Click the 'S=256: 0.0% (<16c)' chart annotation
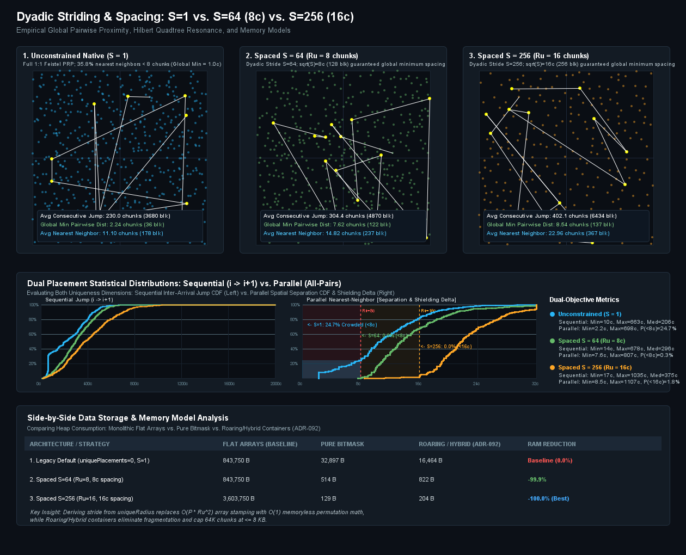This screenshot has height=555, width=686. coord(446,346)
